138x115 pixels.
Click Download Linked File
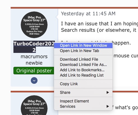83,59
